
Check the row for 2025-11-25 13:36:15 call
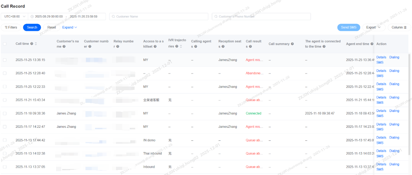point(5,60)
